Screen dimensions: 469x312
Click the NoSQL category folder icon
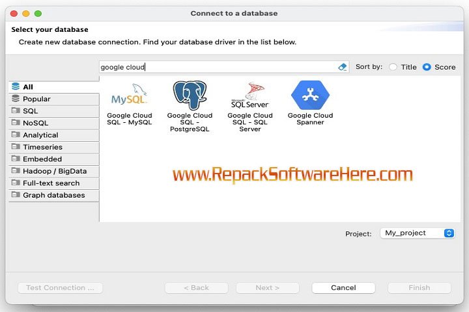pos(16,122)
